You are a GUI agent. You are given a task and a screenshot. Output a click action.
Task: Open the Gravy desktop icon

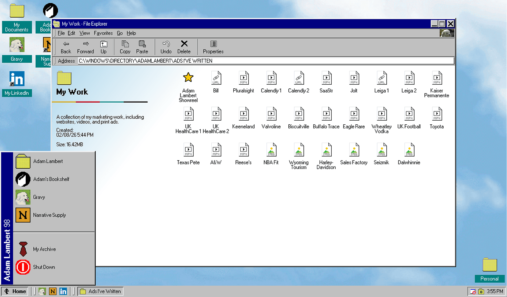[17, 49]
